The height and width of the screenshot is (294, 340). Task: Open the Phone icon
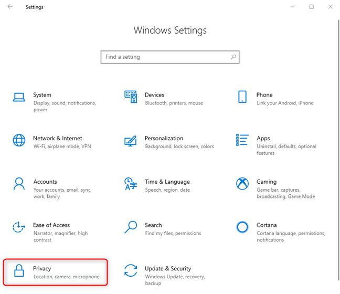click(242, 97)
